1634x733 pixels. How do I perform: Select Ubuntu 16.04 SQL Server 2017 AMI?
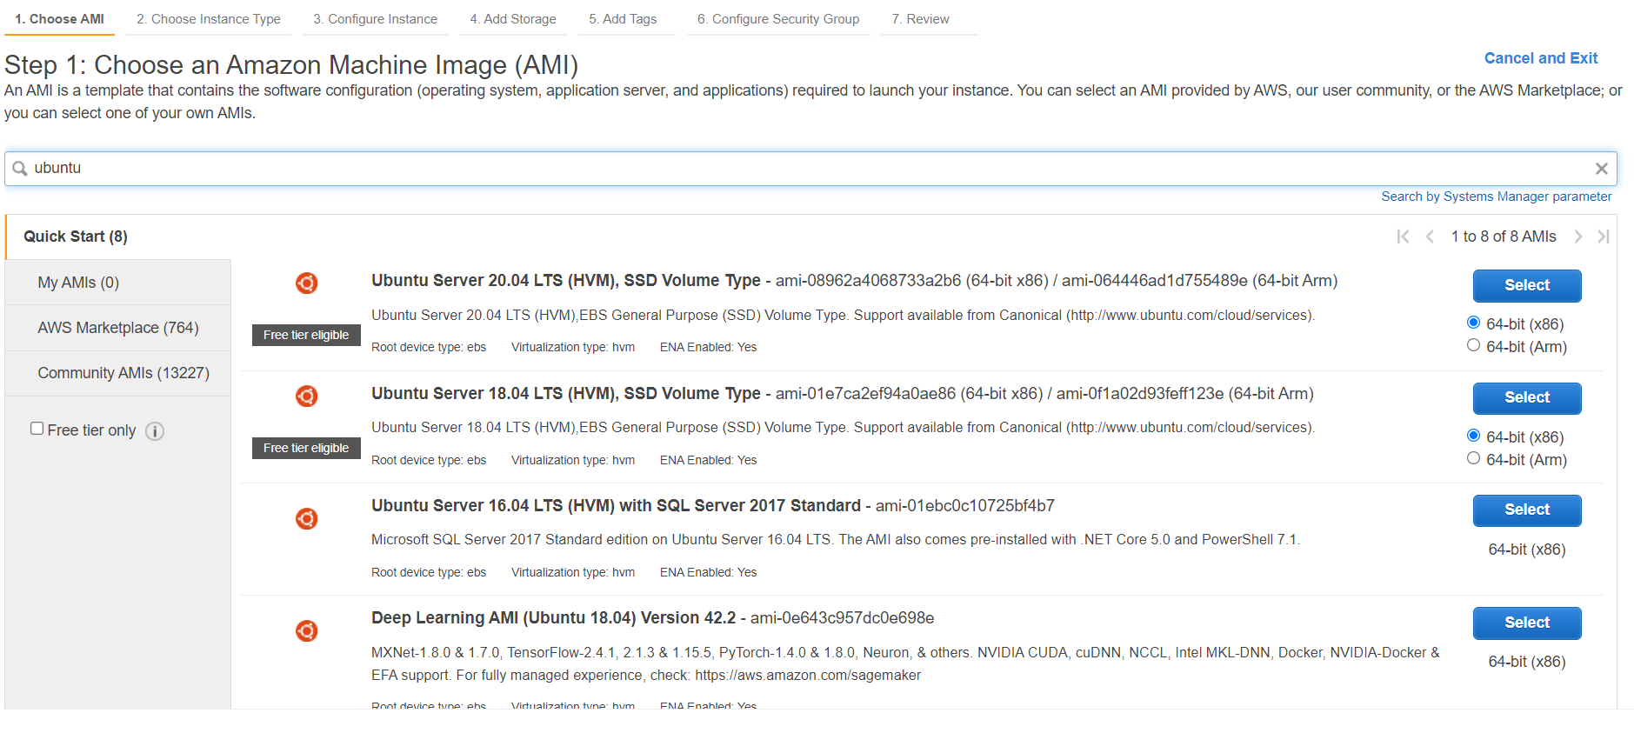(1527, 510)
